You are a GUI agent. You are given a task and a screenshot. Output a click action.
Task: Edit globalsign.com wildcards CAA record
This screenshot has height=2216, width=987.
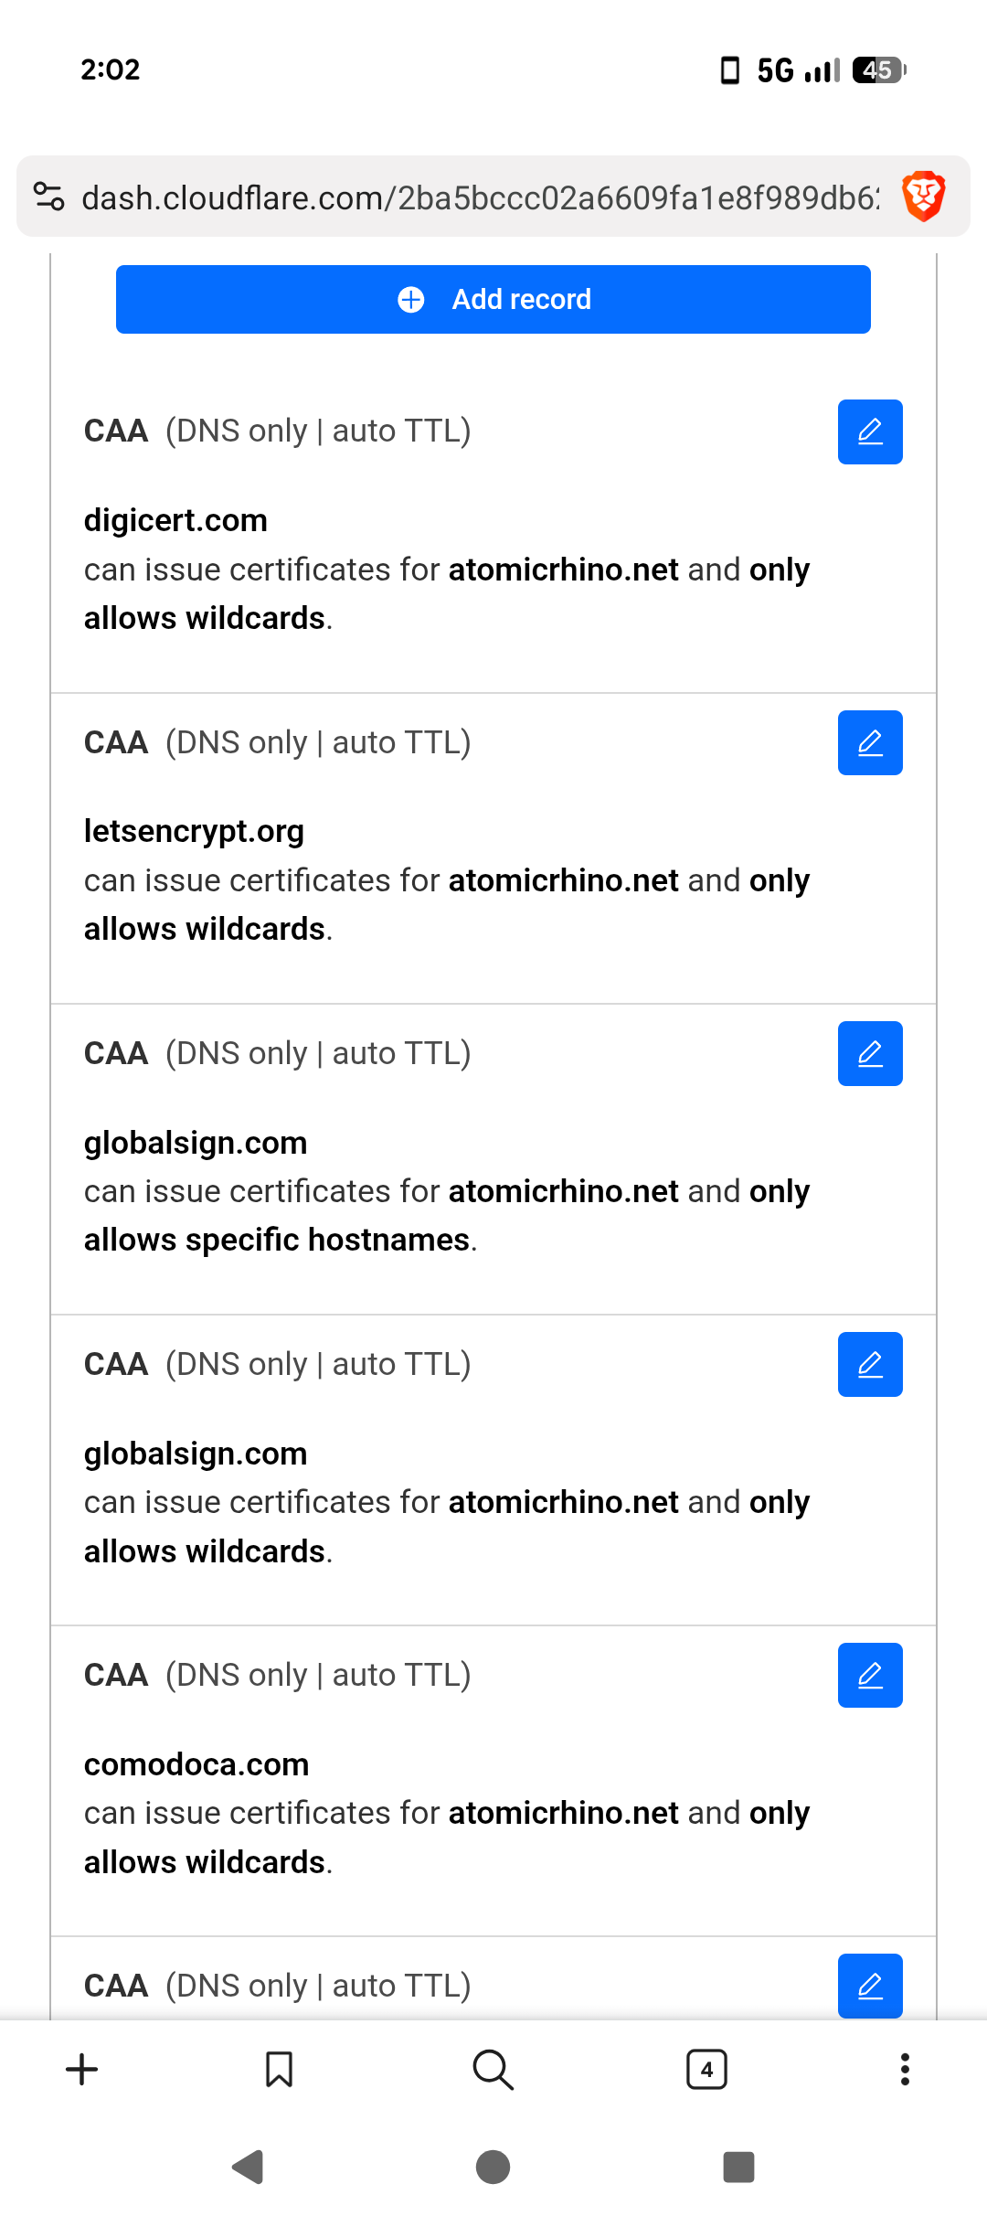tap(870, 1364)
